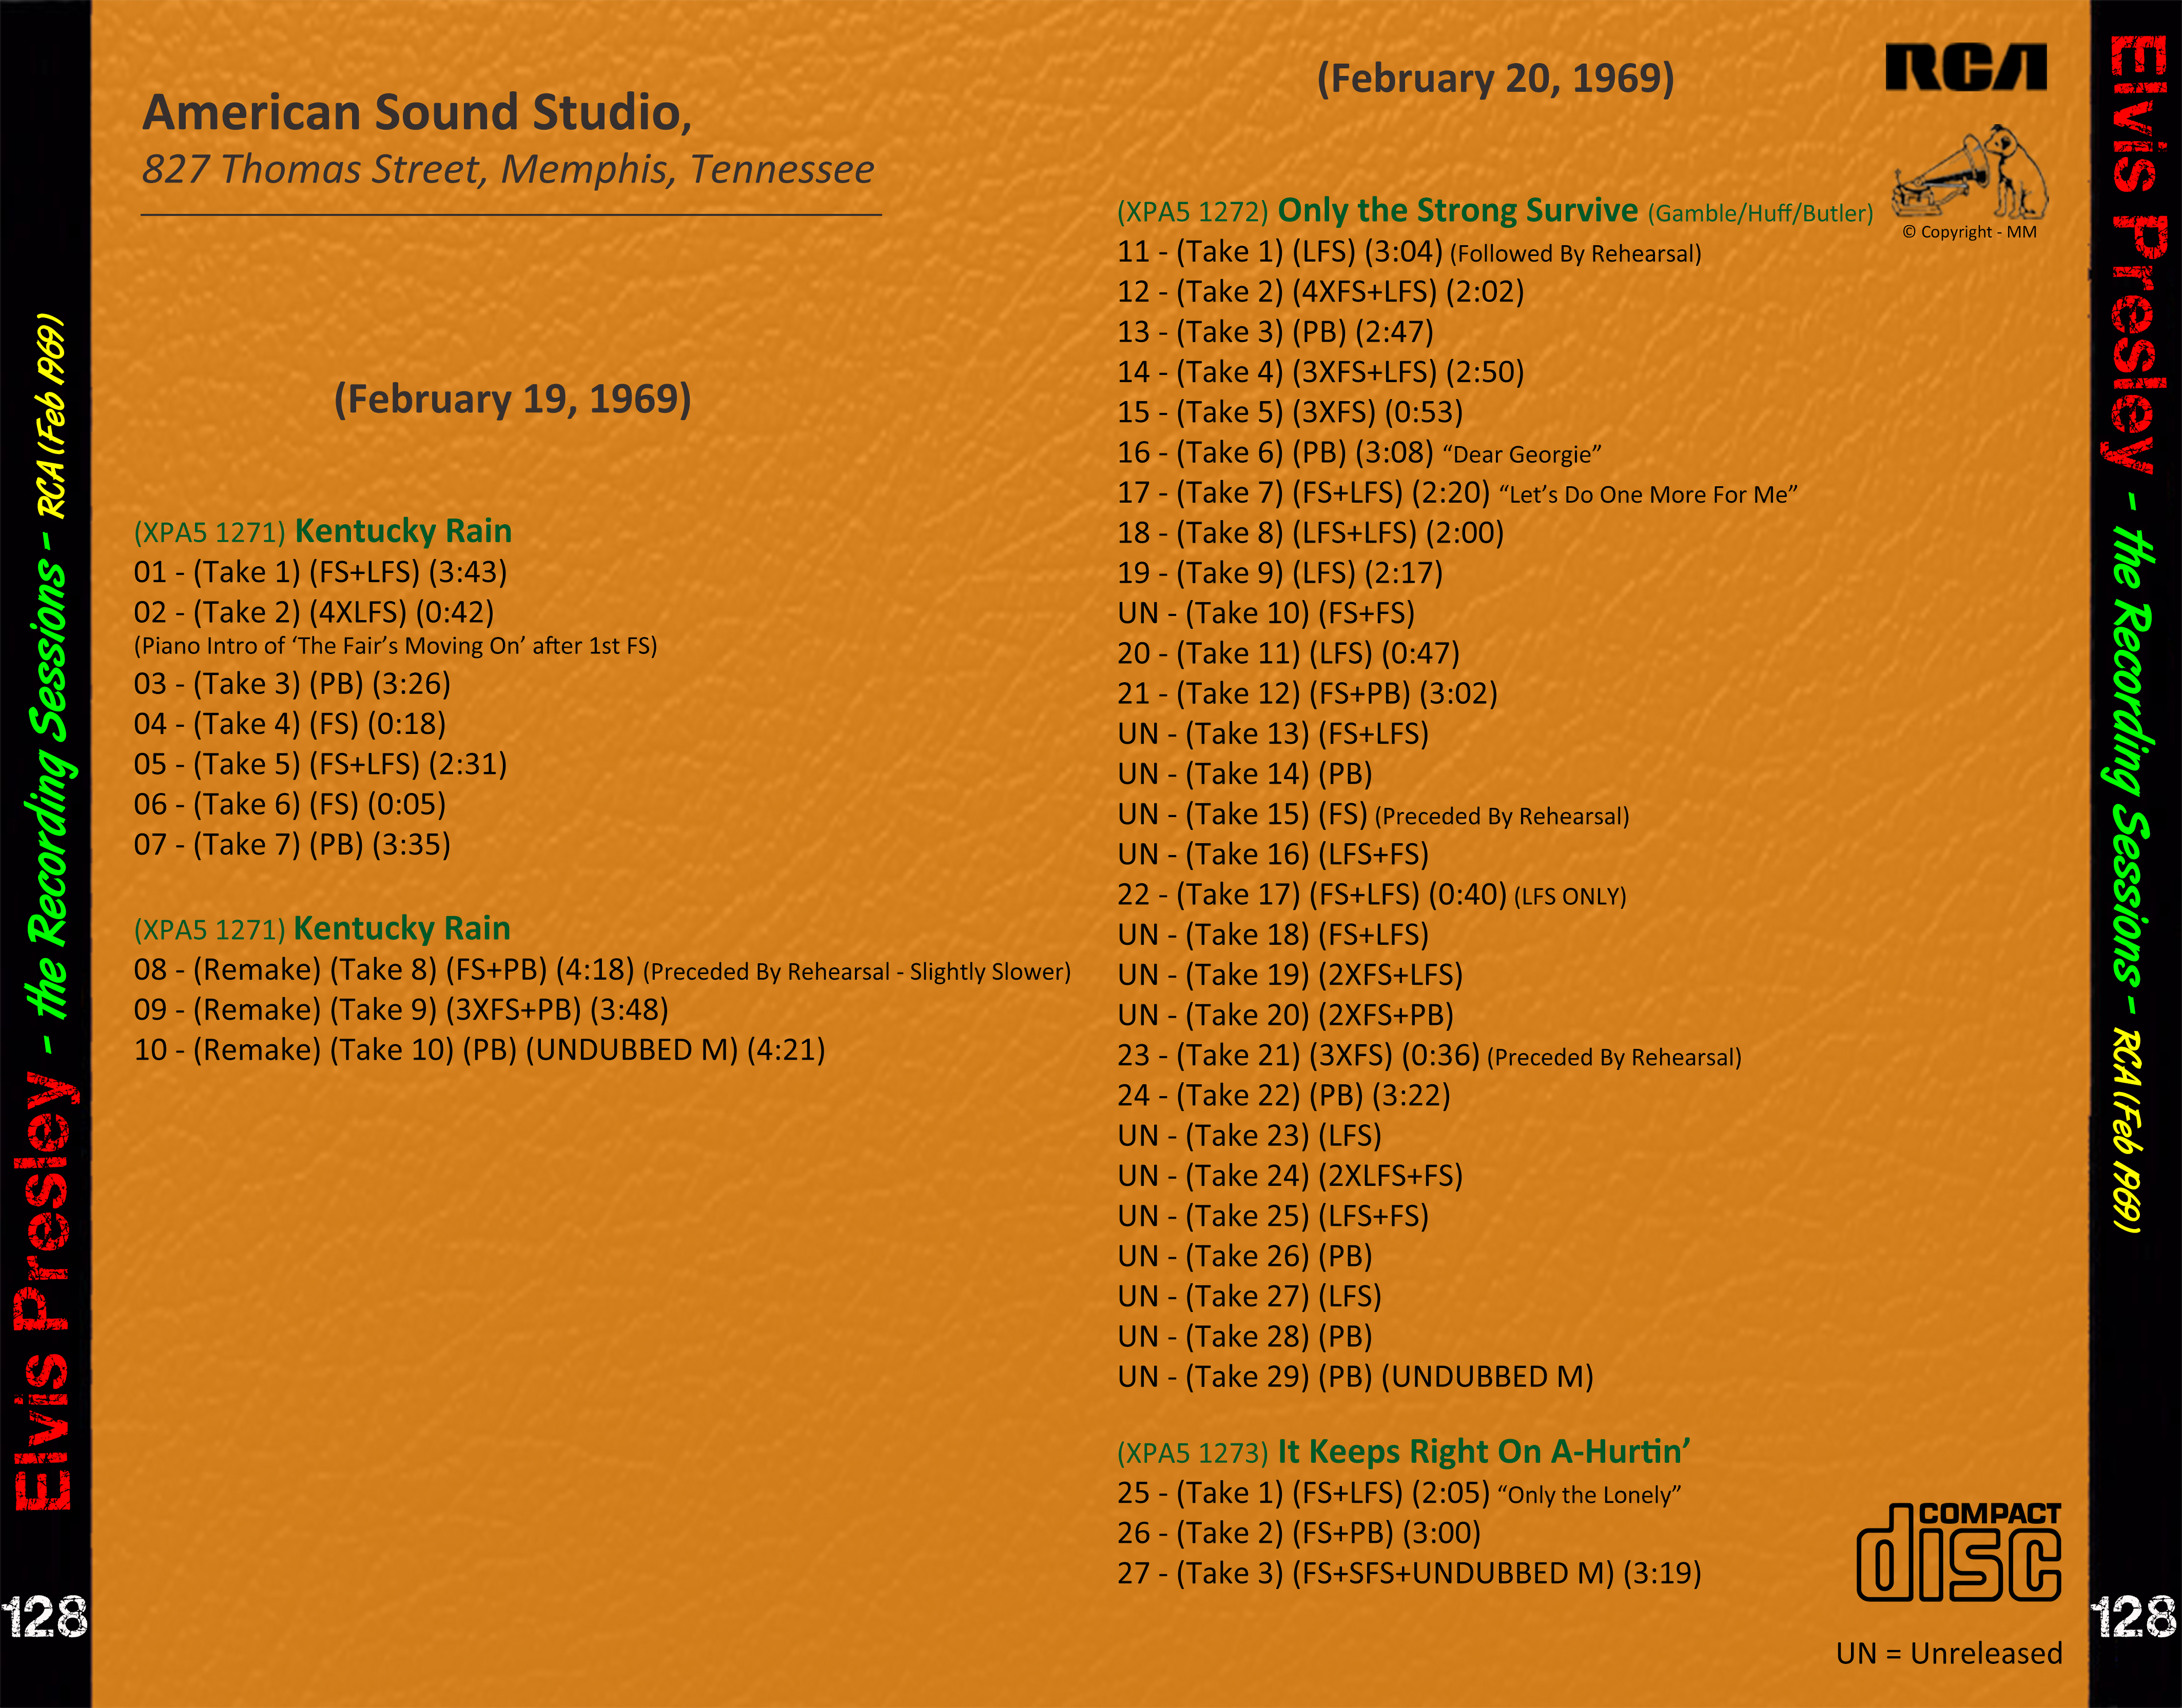Click the dog and gramophone logo
Image resolution: width=2182 pixels, height=1708 pixels.
(x=1970, y=171)
